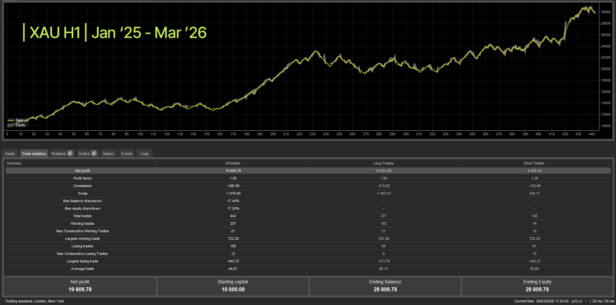Switch to the Equity tab
The height and width of the screenshot is (305, 616).
(10, 153)
